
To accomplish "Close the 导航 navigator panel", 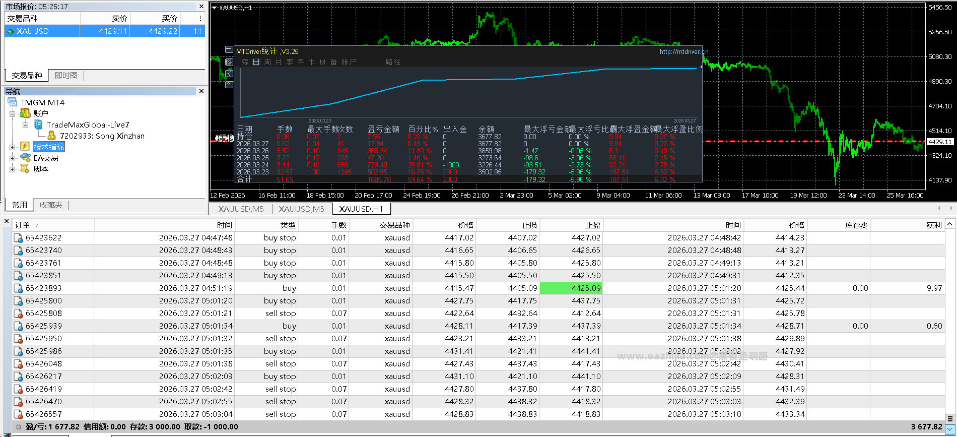I will 201,91.
